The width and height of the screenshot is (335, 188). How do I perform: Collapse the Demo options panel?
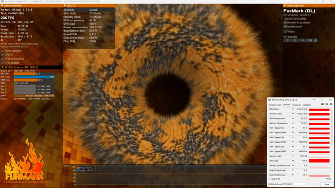285,6
